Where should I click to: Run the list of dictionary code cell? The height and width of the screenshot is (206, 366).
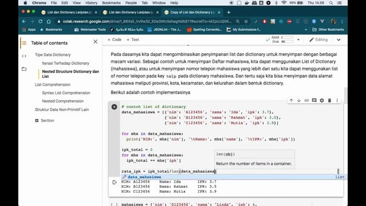114,107
